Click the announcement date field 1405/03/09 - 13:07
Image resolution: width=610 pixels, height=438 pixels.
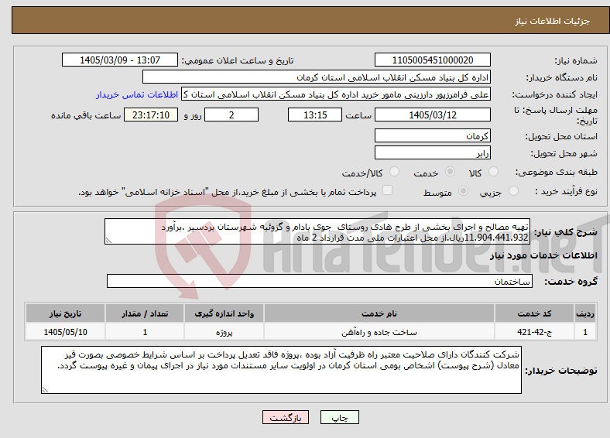(120, 60)
